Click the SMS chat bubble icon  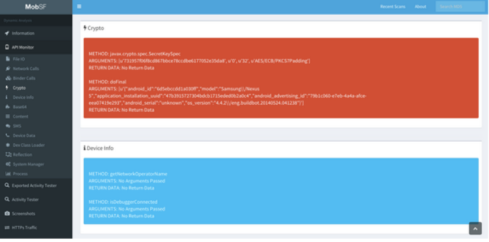coord(8,126)
